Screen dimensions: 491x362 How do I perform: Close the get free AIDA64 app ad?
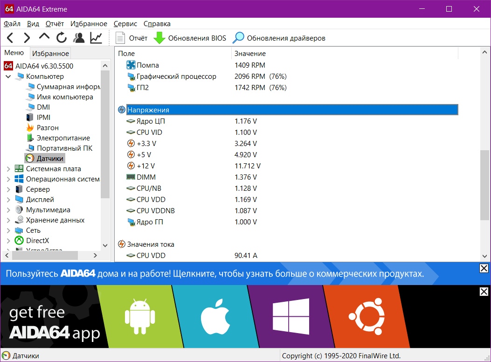pos(484,292)
